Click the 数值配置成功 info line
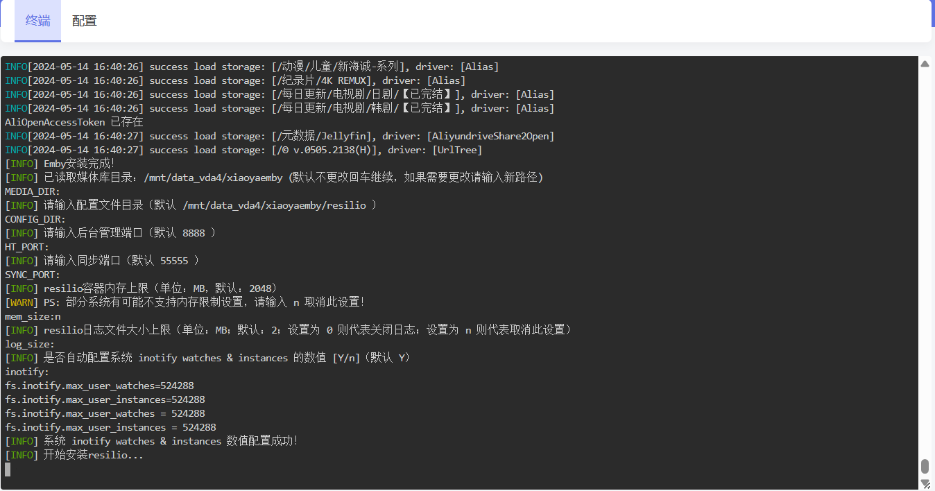Screen dimensions: 935x491 coord(152,442)
